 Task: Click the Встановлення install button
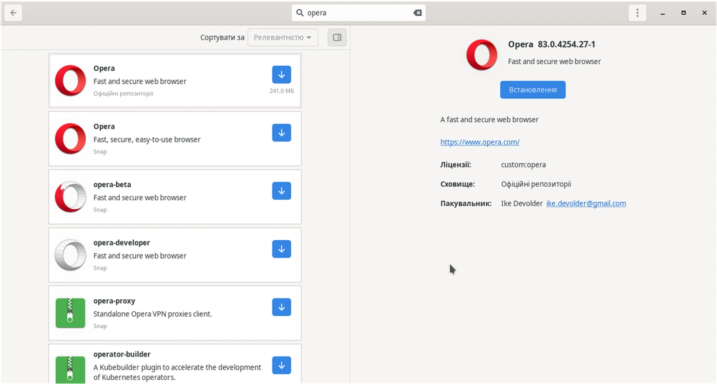coord(533,90)
